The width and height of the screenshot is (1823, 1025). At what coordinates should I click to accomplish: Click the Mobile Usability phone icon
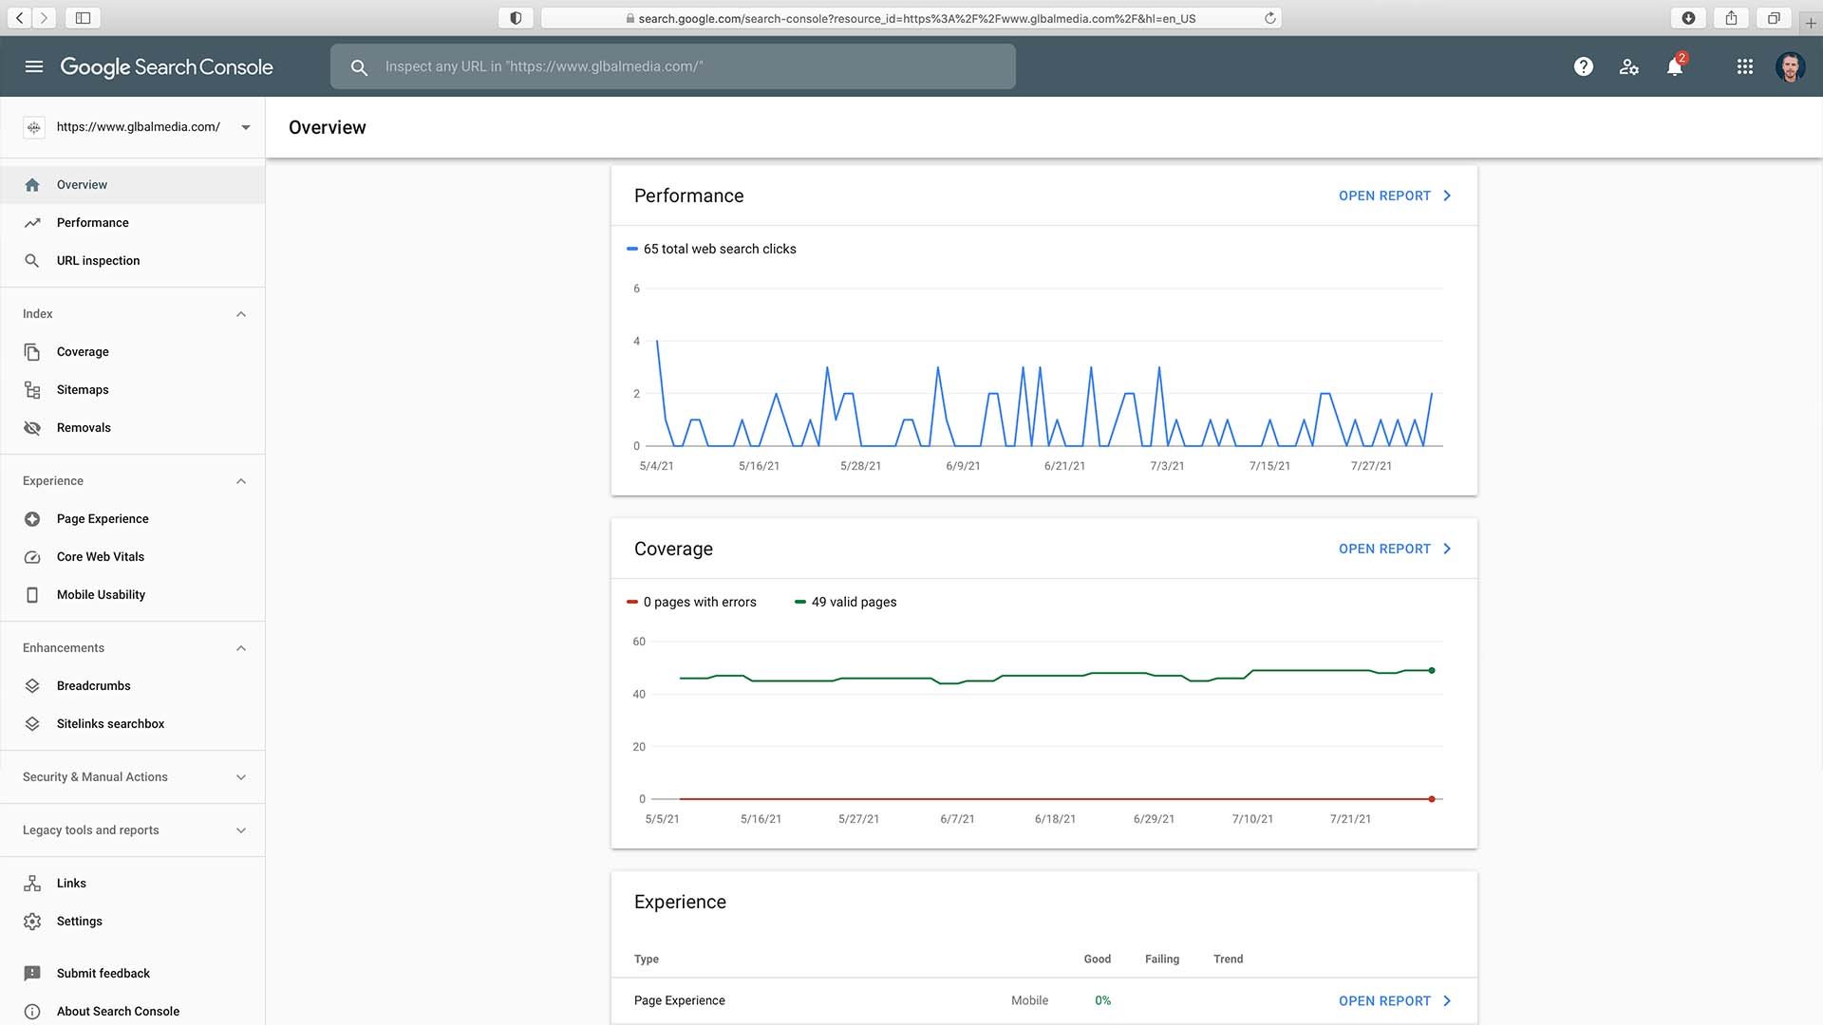(32, 595)
